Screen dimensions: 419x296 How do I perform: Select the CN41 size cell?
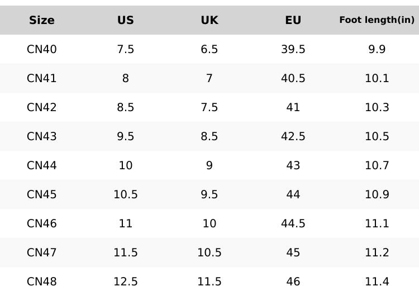[x=42, y=78]
